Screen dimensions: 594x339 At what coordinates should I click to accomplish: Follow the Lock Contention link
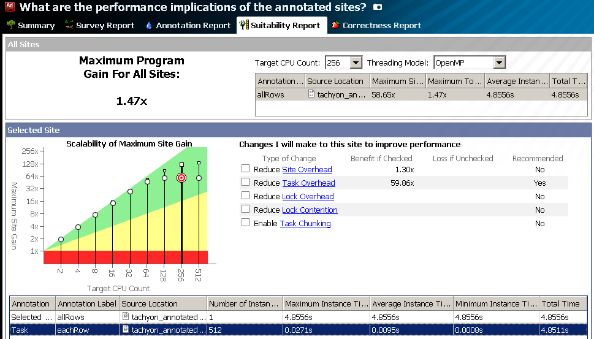(310, 210)
